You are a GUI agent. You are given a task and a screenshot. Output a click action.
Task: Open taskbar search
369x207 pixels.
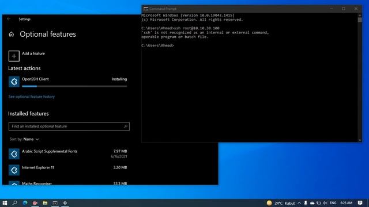coord(14,203)
